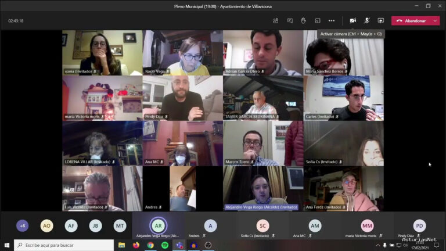The height and width of the screenshot is (251, 446).
Task: Click the AR avatar in participant strip
Action: tap(158, 225)
